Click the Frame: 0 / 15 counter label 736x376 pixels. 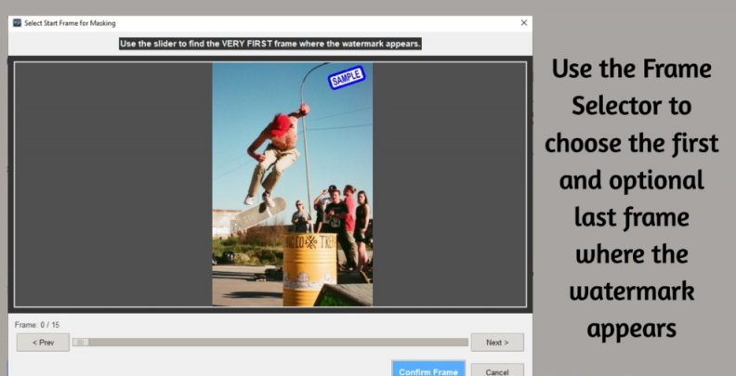tap(37, 324)
